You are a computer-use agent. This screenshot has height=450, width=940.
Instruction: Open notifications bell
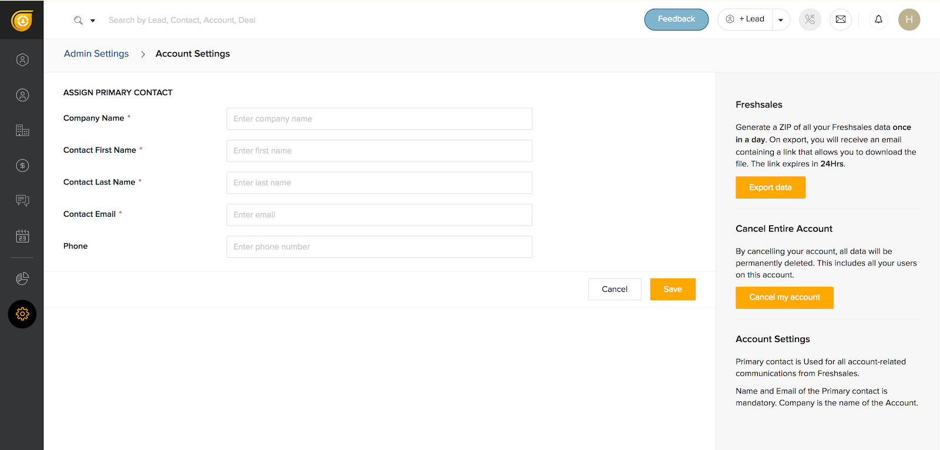click(878, 19)
